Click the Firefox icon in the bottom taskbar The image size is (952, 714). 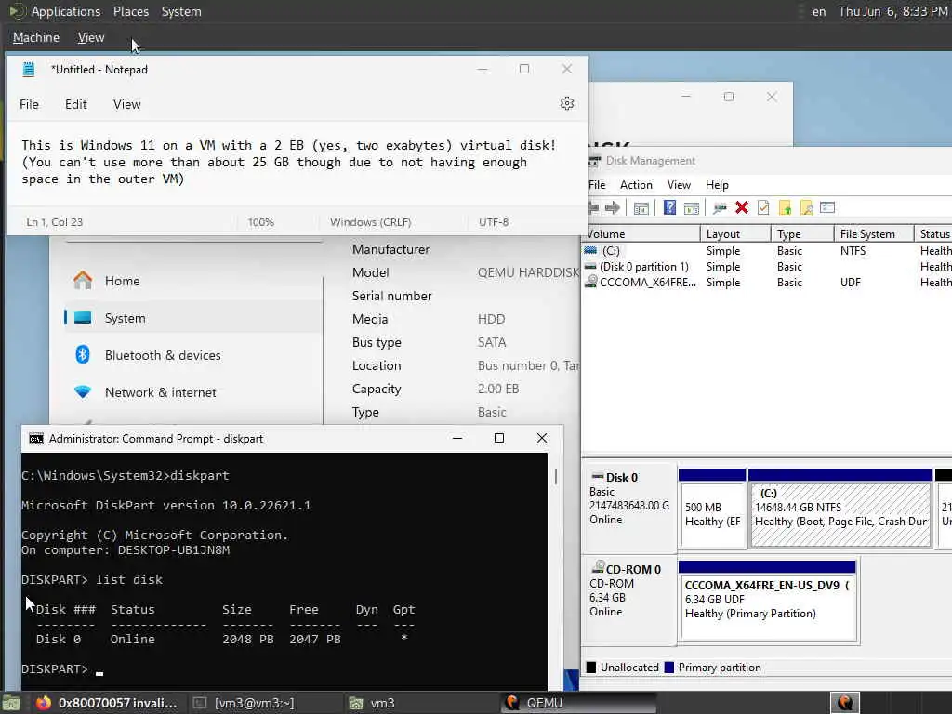(x=43, y=703)
